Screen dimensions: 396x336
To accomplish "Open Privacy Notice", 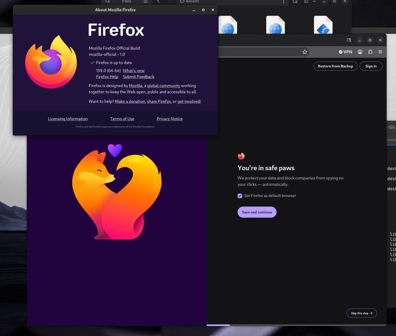I will 169,119.
